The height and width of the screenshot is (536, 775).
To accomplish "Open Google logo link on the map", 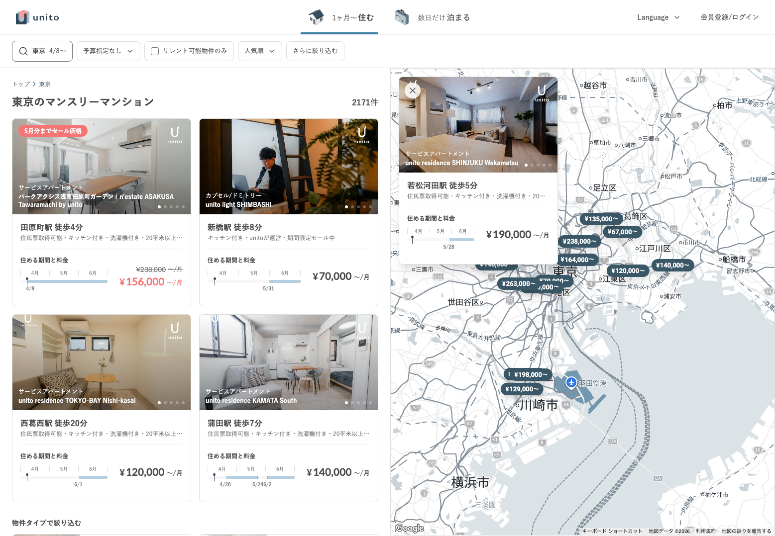I will pos(410,528).
